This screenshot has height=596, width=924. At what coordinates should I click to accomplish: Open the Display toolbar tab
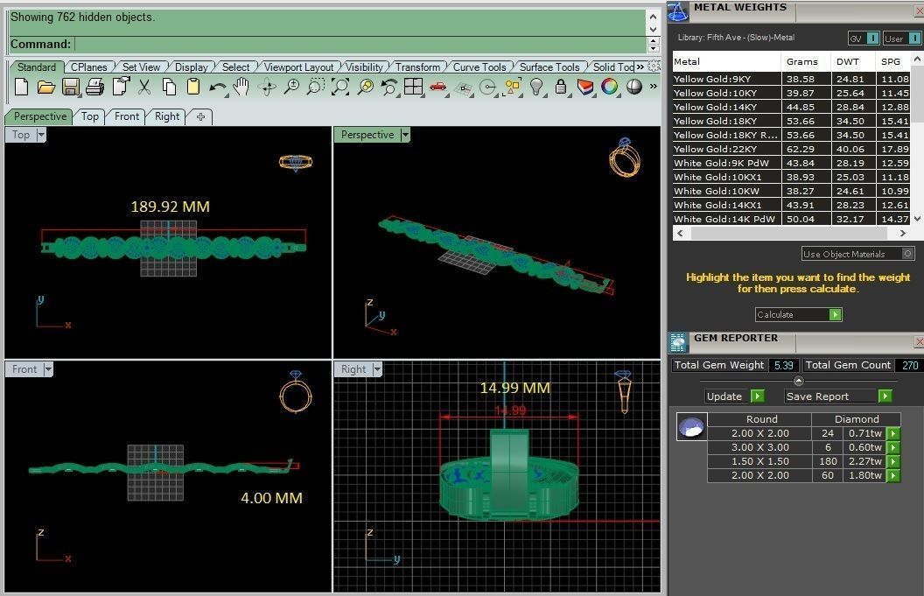click(191, 67)
